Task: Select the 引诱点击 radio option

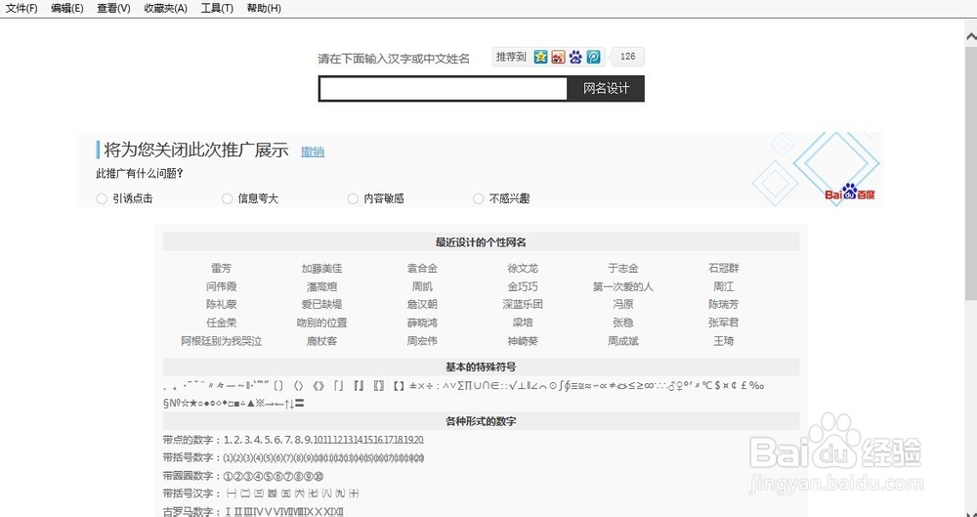Action: 102,199
